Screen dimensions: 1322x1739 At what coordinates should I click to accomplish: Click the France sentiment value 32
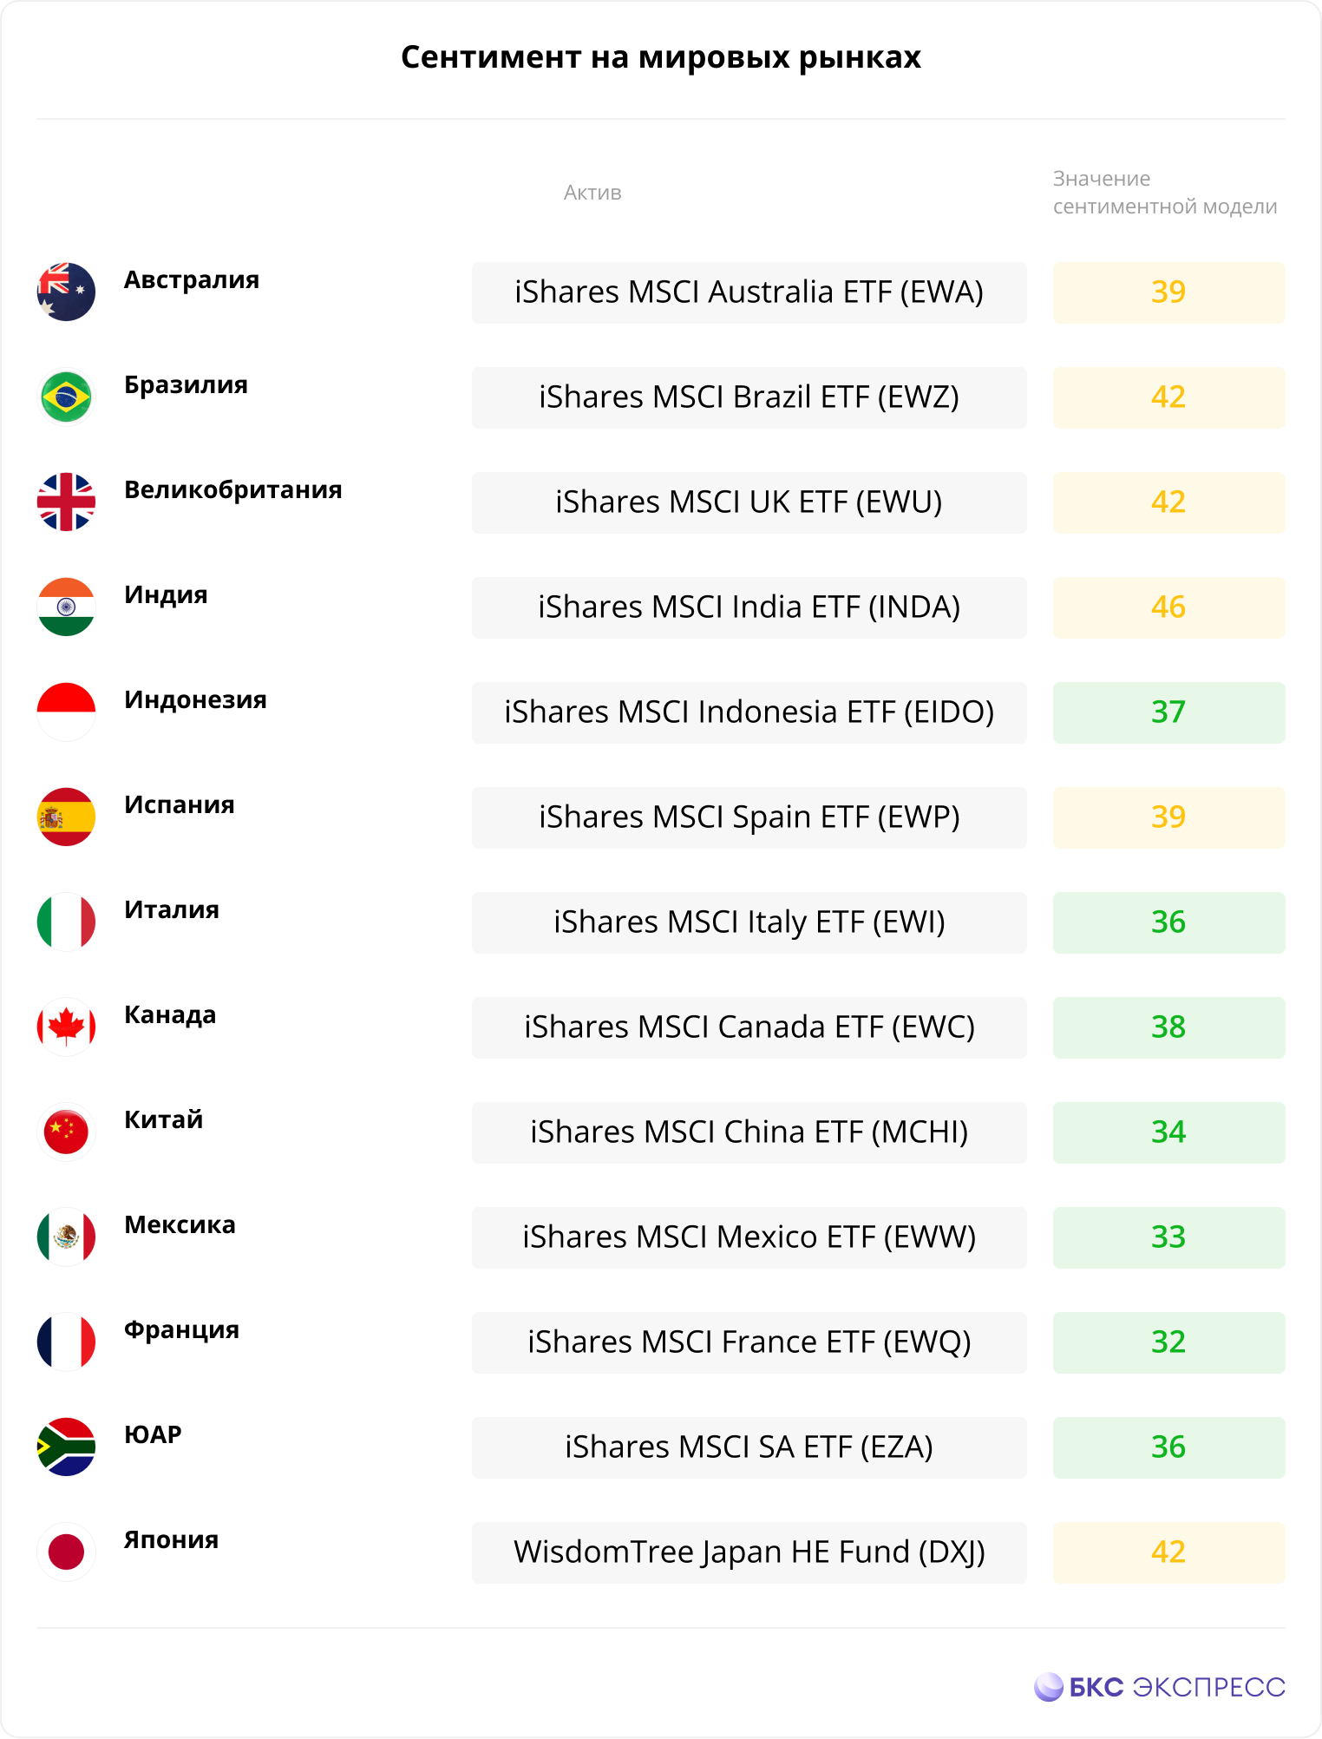point(1168,1342)
